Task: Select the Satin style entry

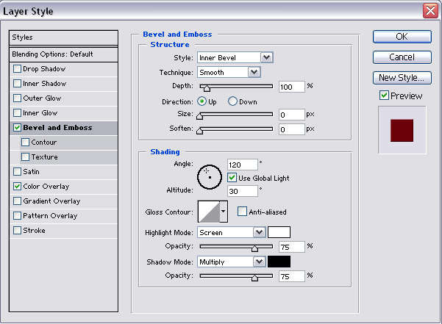Action: [31, 171]
